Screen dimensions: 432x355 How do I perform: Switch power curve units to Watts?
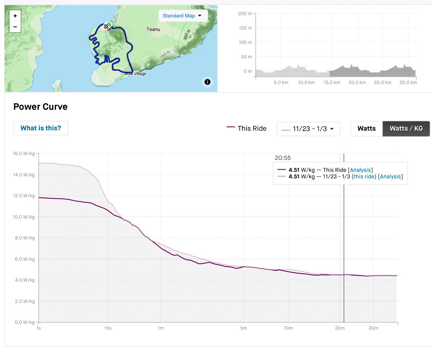[366, 129]
